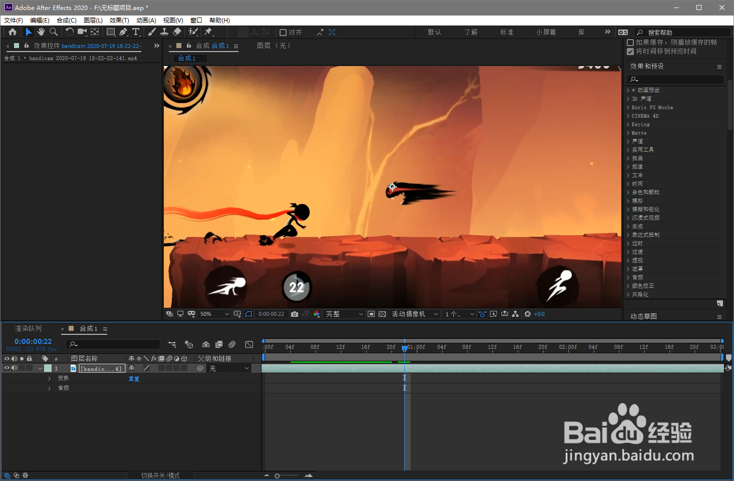Viewport: 734px width, 481px height.
Task: Toggle frame blending for the composition
Action: pyautogui.click(x=219, y=344)
